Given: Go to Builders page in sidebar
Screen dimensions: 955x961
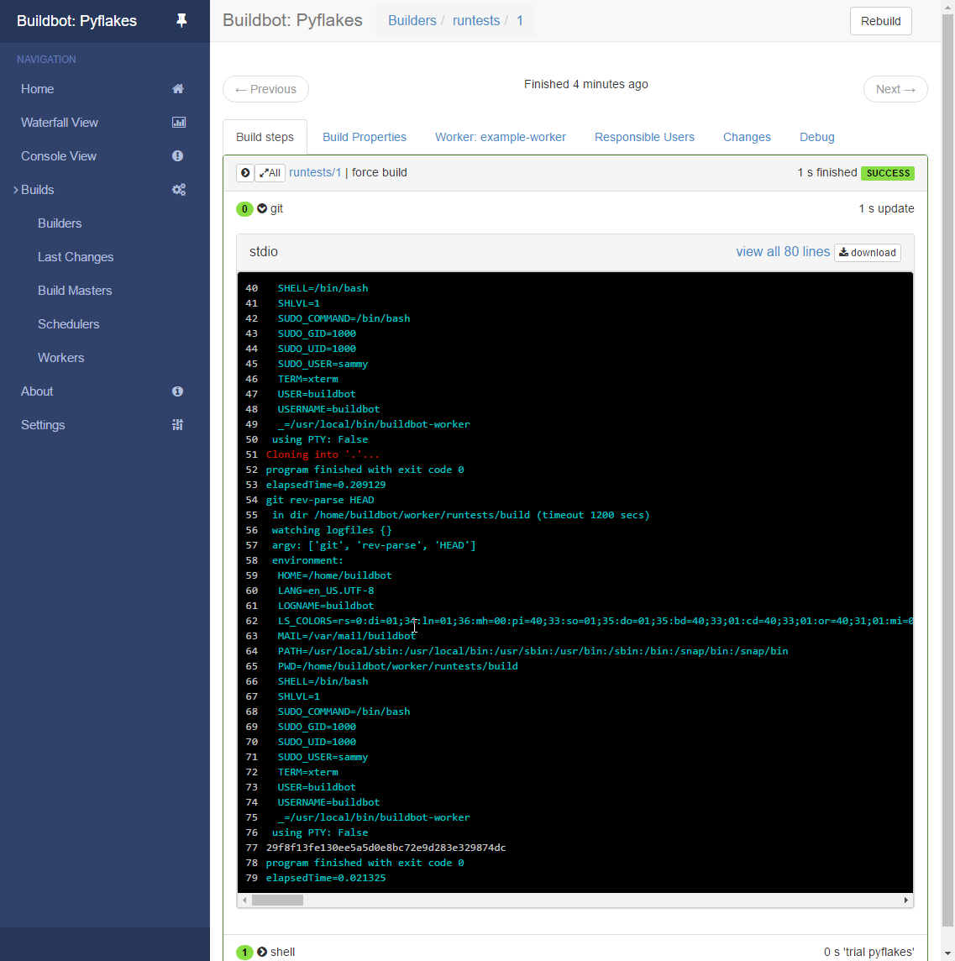Looking at the screenshot, I should [60, 223].
